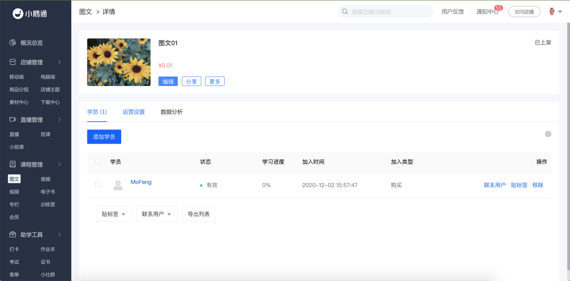Switch to the 学员 (1) tab
This screenshot has width=570, height=281.
(97, 112)
